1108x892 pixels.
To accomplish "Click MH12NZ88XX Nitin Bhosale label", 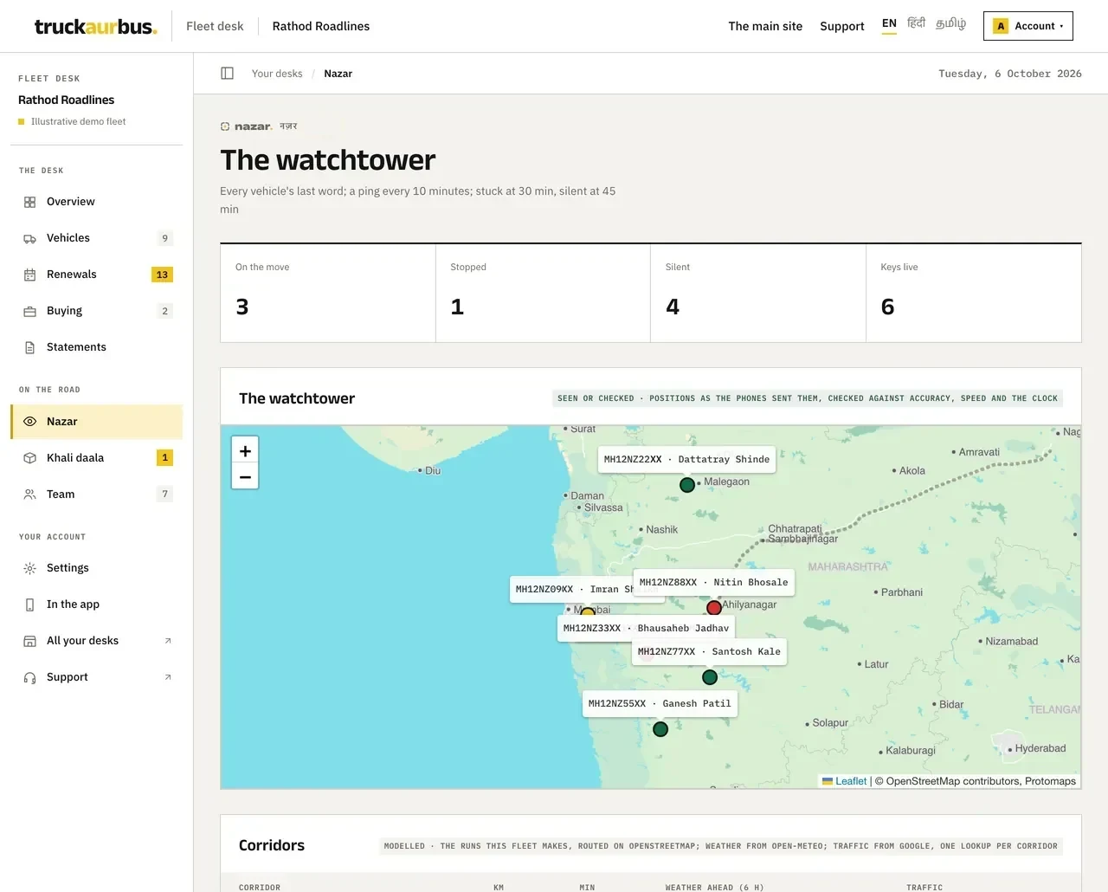I will coord(714,582).
